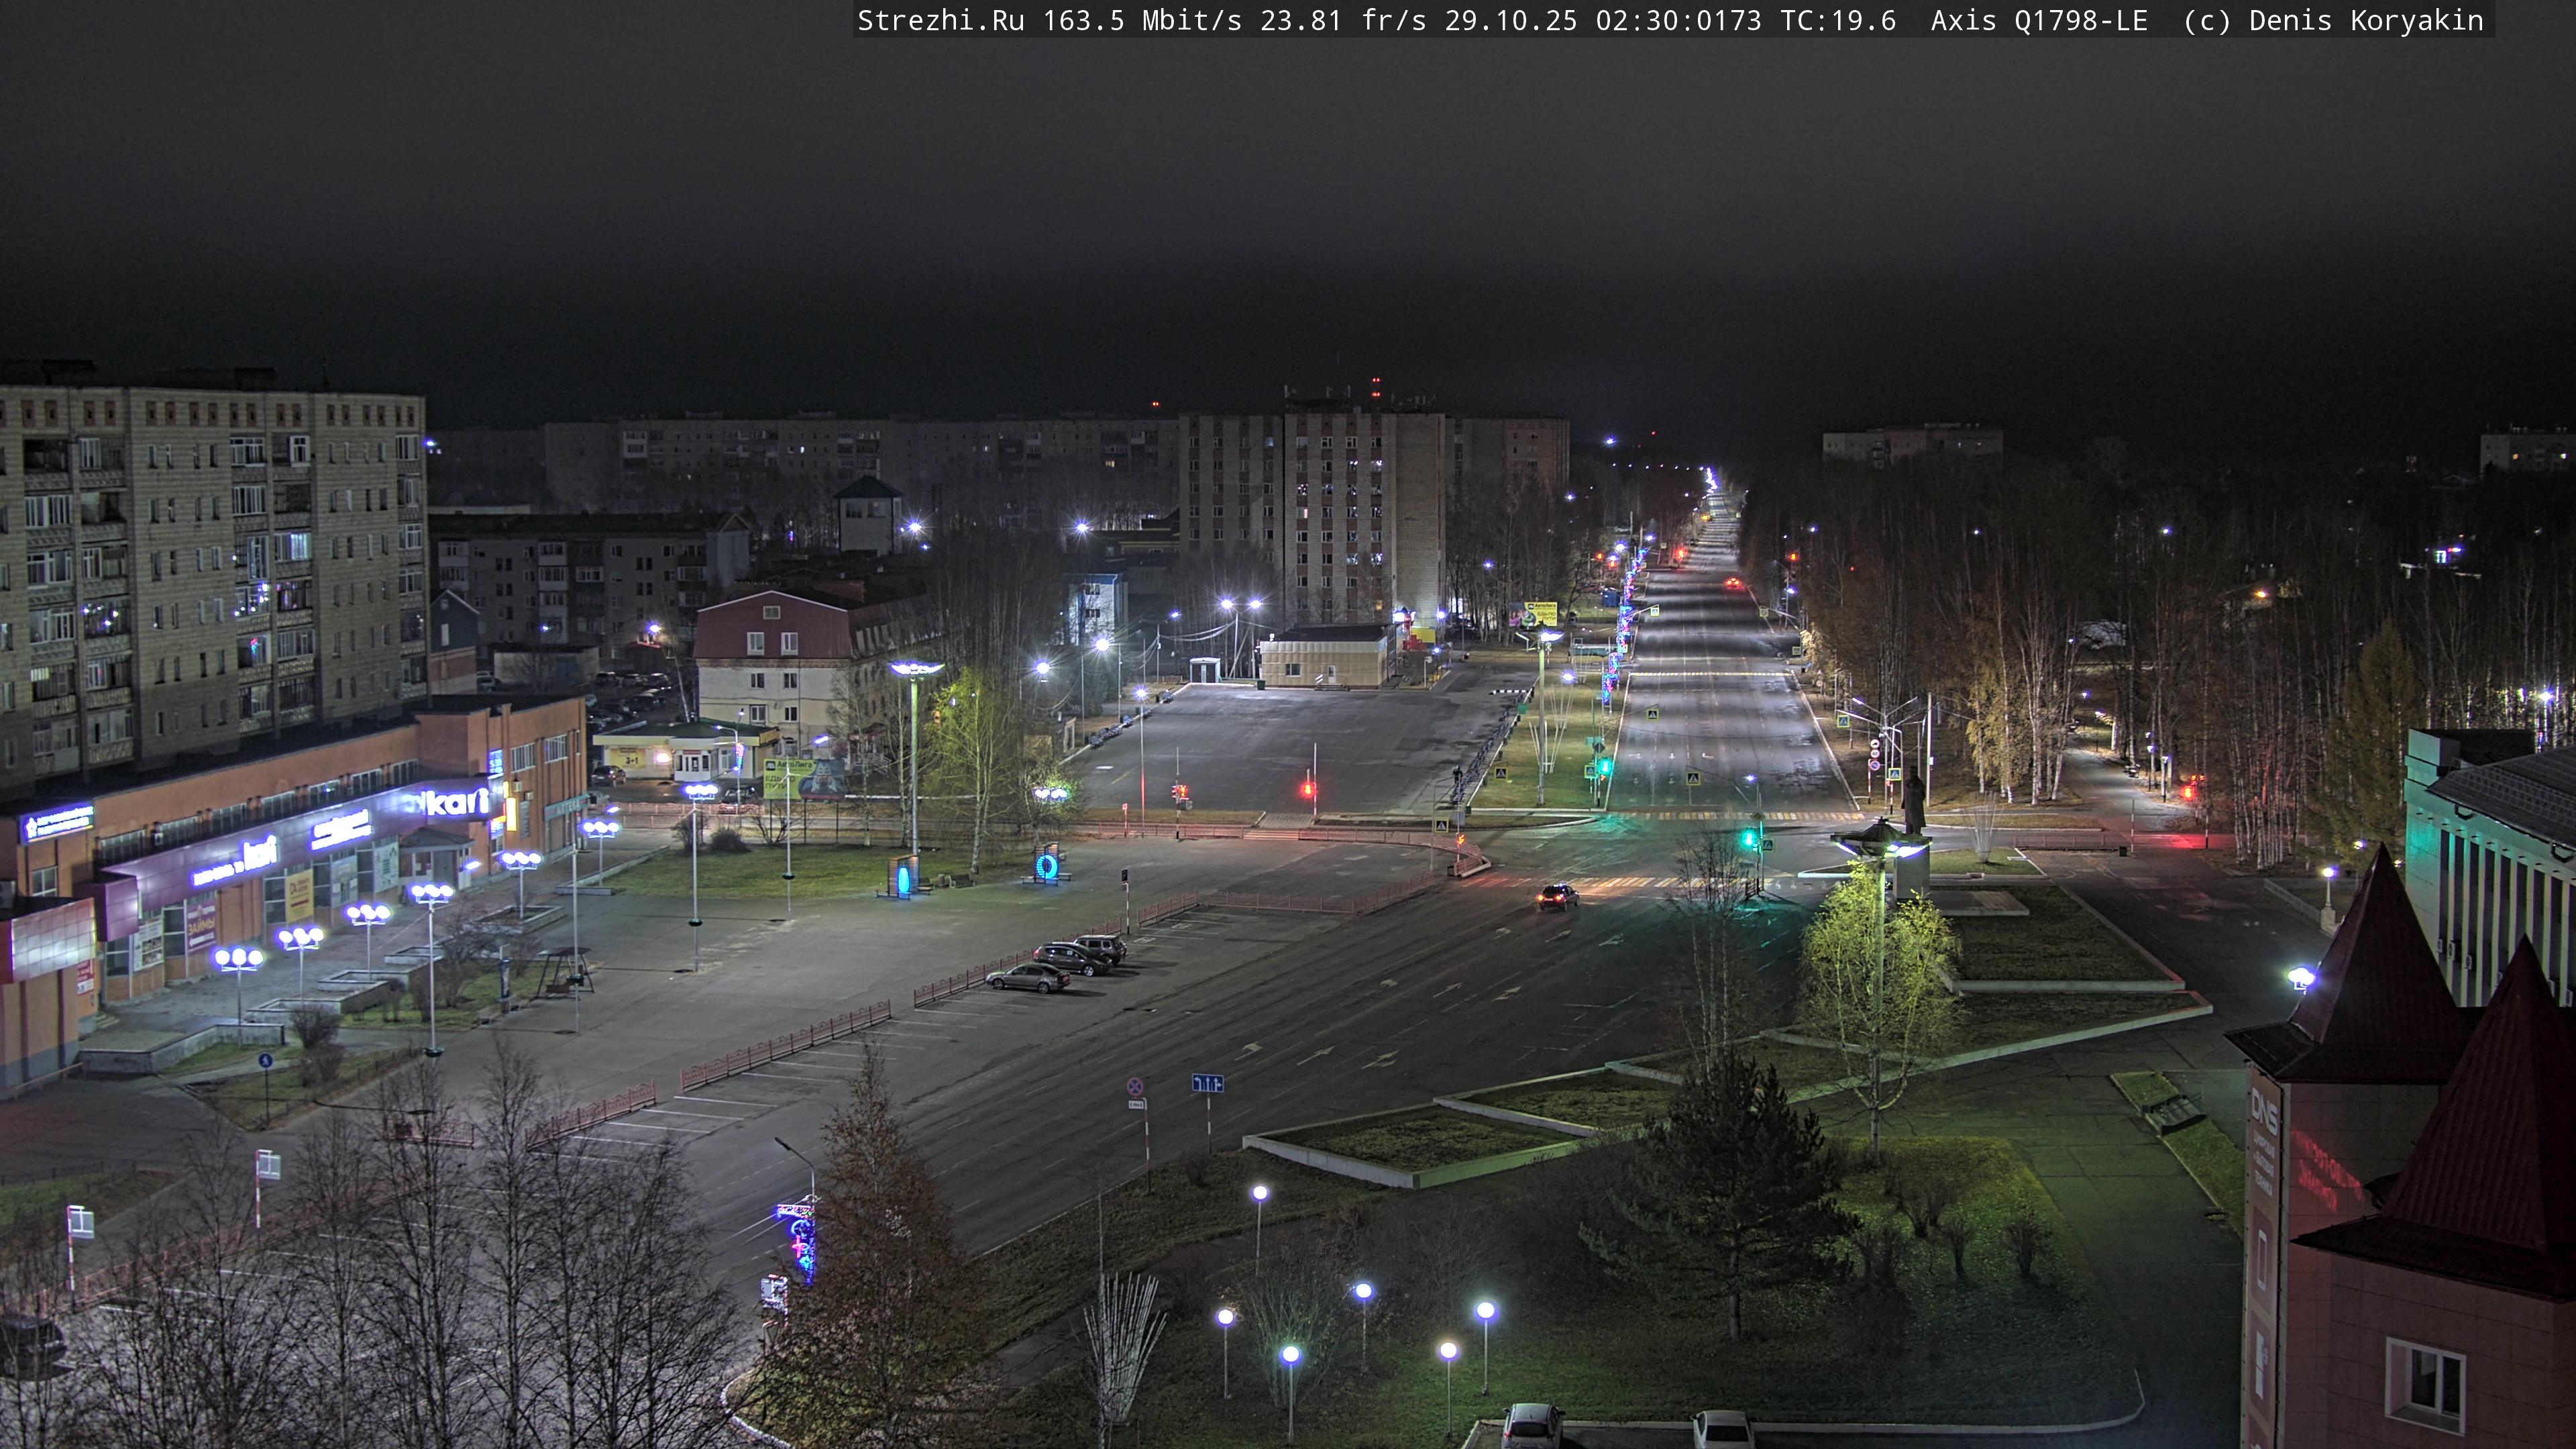
Task: Click the large illuminated kari store sign
Action: (x=457, y=801)
